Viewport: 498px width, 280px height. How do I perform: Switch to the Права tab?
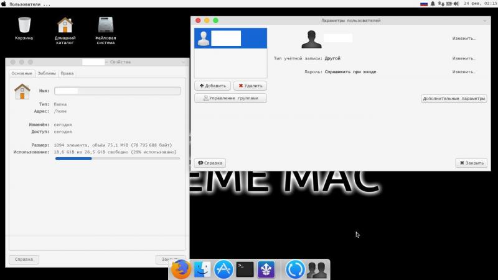[x=67, y=73]
